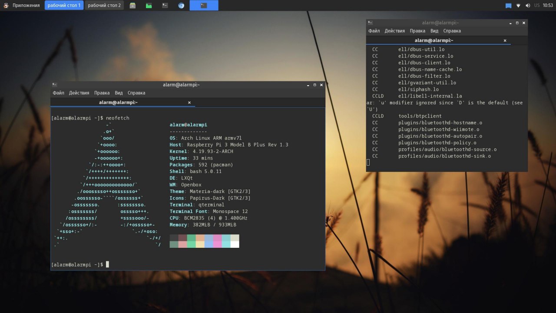Click the 'Terminal Font: Monospace 12' line
Image resolution: width=556 pixels, height=313 pixels.
209,212
